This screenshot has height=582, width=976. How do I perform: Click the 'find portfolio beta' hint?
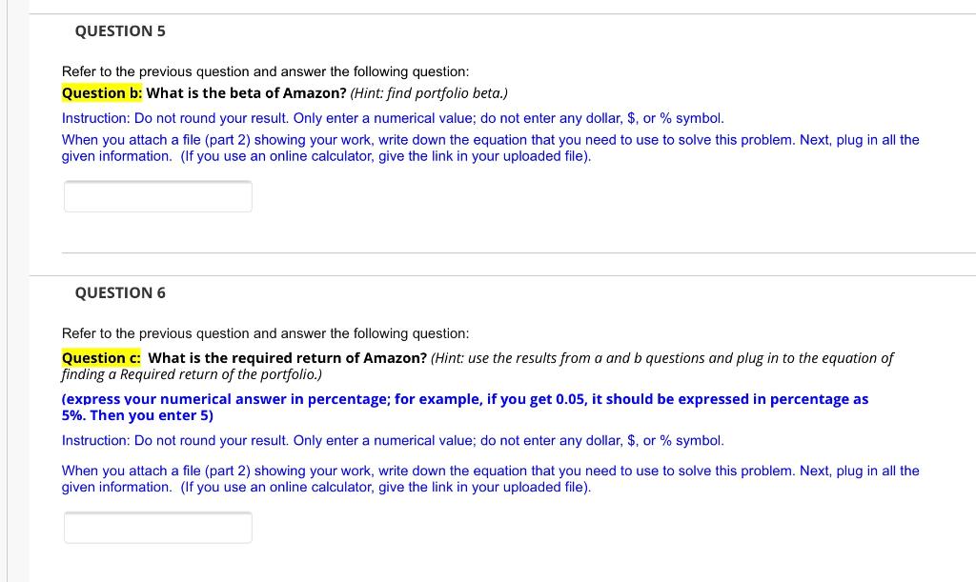click(x=429, y=93)
